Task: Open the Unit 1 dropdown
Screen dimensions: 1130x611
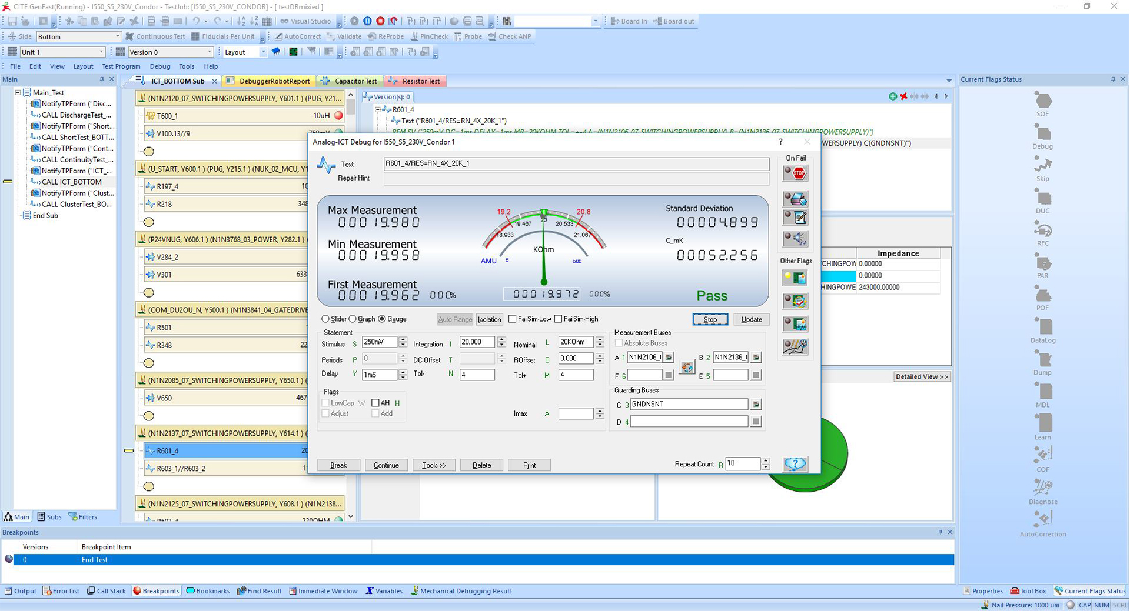Action: (x=101, y=52)
